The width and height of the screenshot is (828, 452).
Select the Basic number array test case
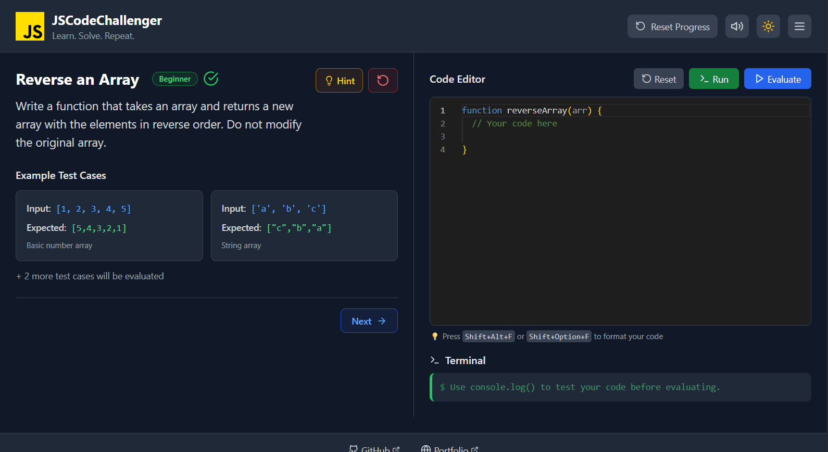click(109, 226)
